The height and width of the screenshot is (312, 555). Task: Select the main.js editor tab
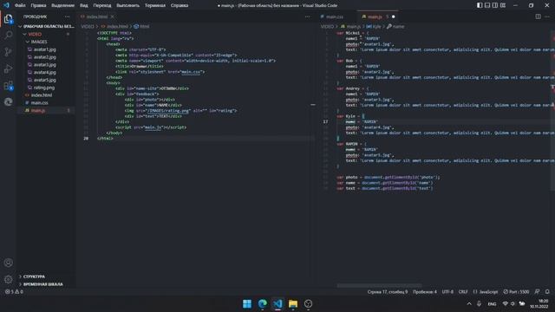[x=377, y=16]
